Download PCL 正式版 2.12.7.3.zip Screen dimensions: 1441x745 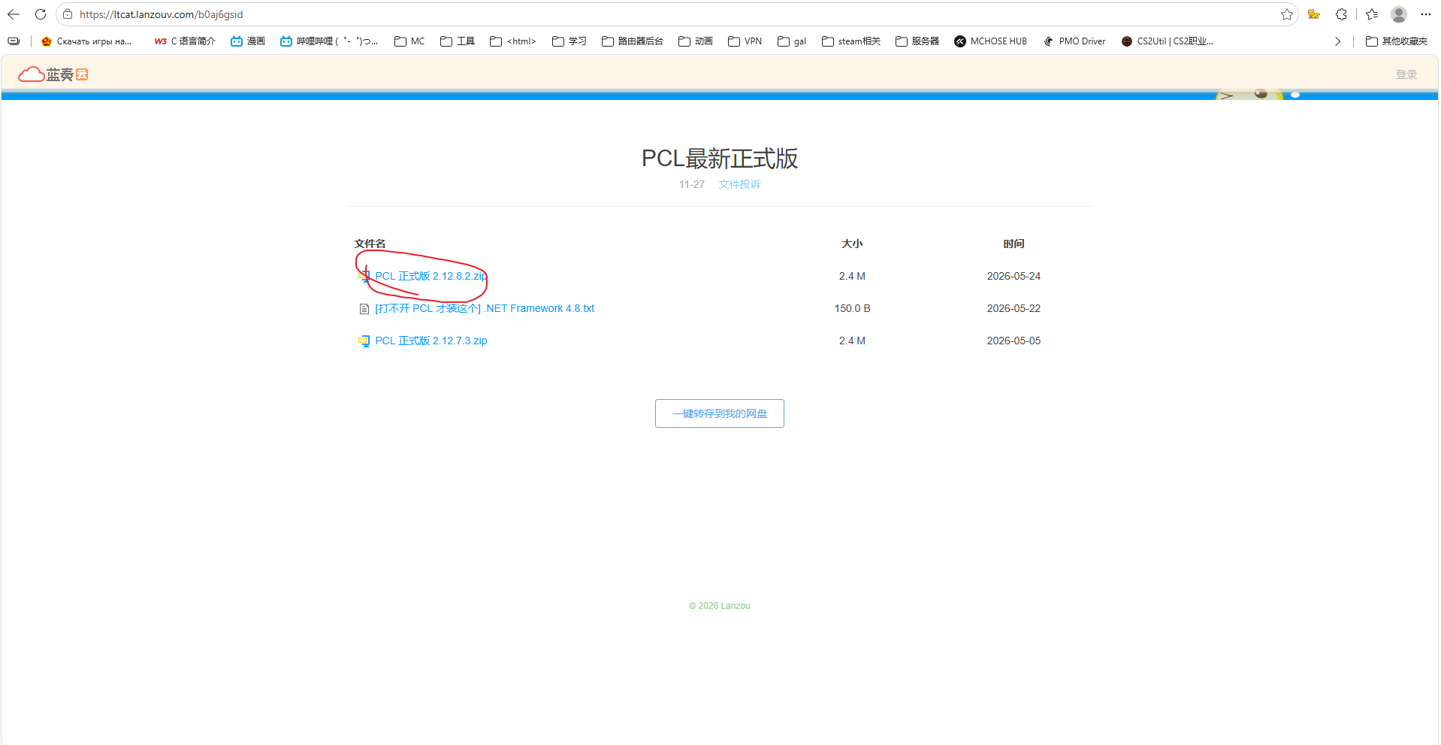[430, 341]
